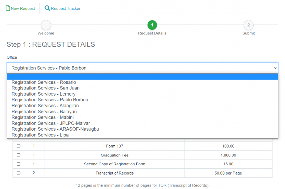This screenshot has height=189, width=285.
Task: Select Registration Services - Lipa option
Action: coord(40,135)
